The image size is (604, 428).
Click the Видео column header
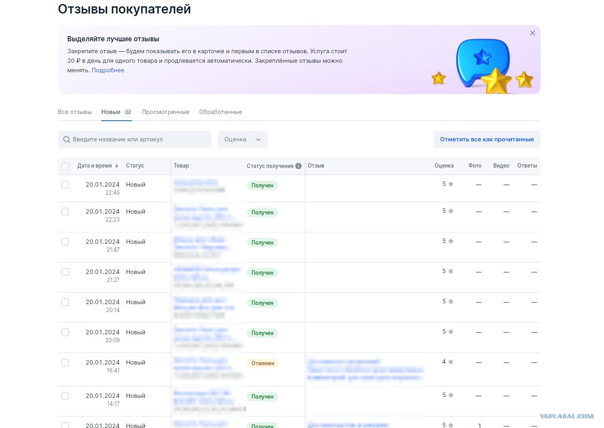pos(501,166)
